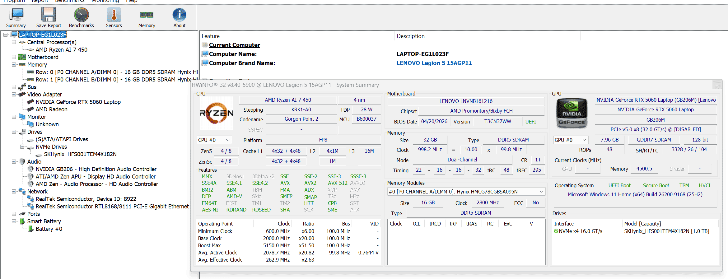728x279 pixels.
Task: Select memory Row: 1 CHANNEL B/DIMM 0
Action: coord(116,79)
